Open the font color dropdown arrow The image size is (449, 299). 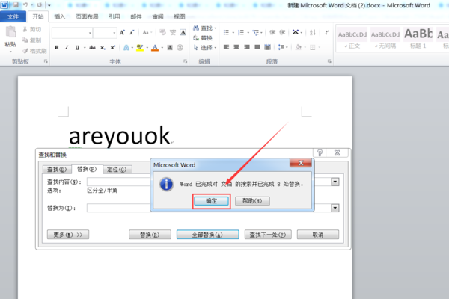pos(162,48)
